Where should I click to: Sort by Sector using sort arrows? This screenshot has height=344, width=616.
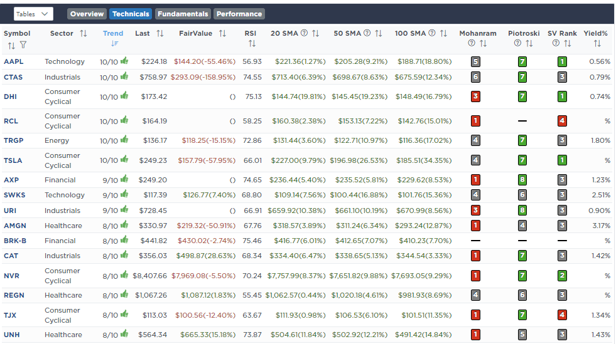click(84, 33)
